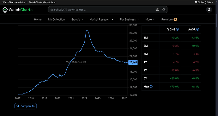Select the 2Y row label
The height and width of the screenshot is (116, 218).
145,70
